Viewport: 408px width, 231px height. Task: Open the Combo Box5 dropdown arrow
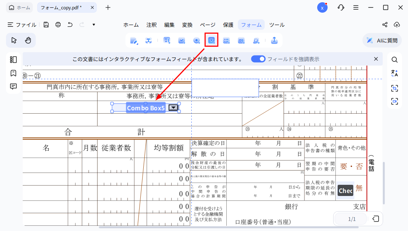(173, 108)
